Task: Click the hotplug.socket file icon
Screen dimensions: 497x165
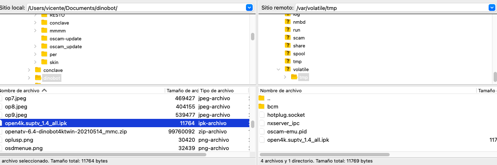Action: (261, 115)
